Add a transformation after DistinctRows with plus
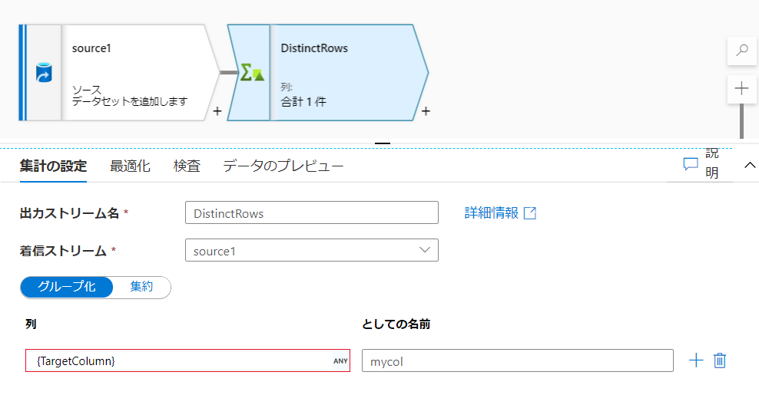 (x=426, y=111)
